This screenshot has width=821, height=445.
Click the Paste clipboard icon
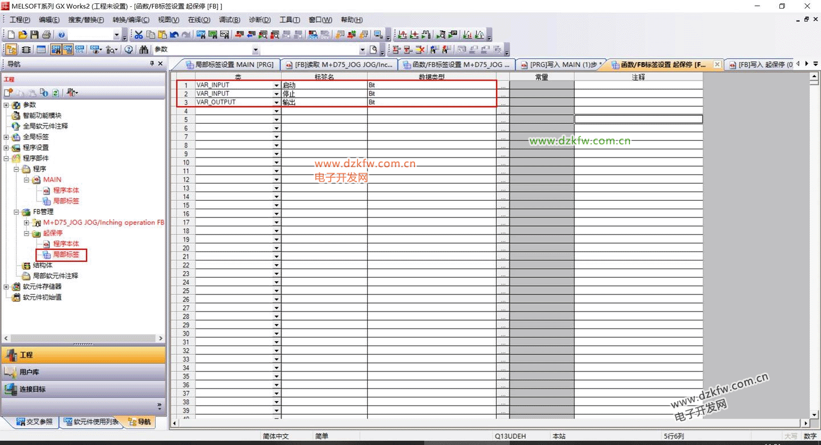coord(162,35)
